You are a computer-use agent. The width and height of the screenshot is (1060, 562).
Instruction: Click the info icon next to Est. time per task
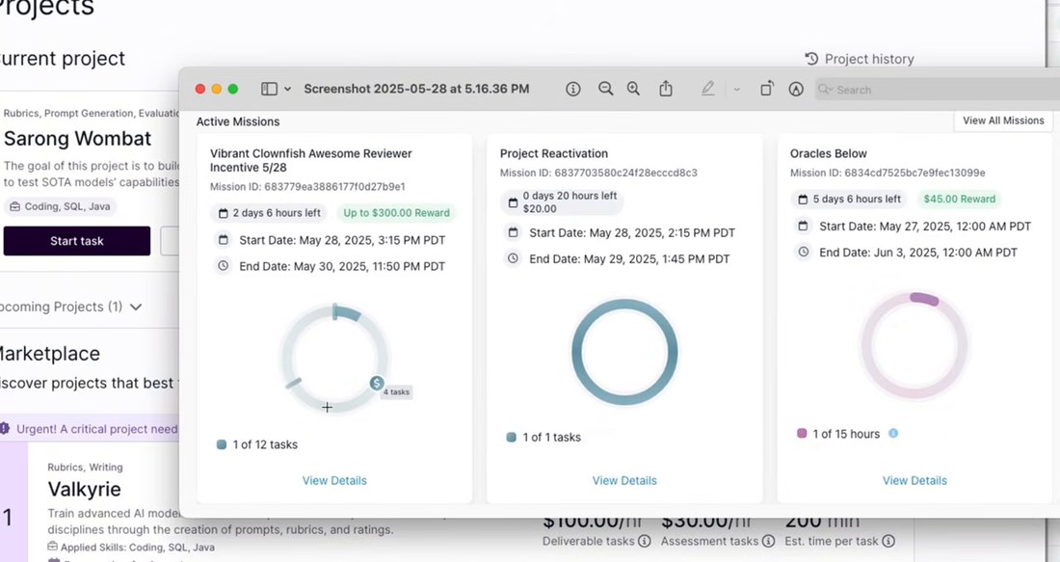click(x=888, y=541)
